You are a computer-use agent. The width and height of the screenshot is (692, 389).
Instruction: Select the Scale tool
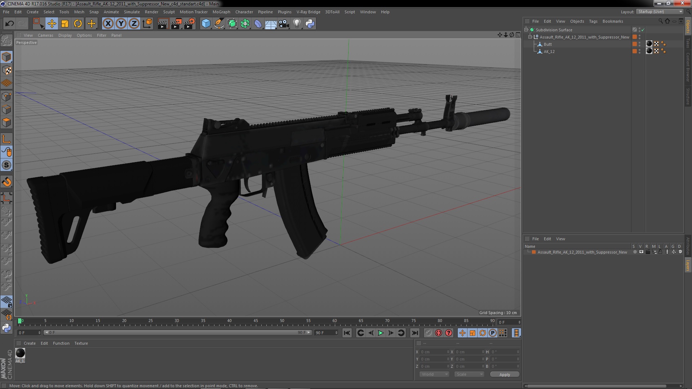tap(65, 24)
